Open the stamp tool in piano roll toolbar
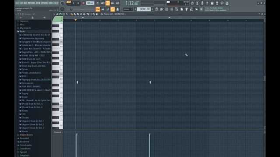 tap(63, 14)
